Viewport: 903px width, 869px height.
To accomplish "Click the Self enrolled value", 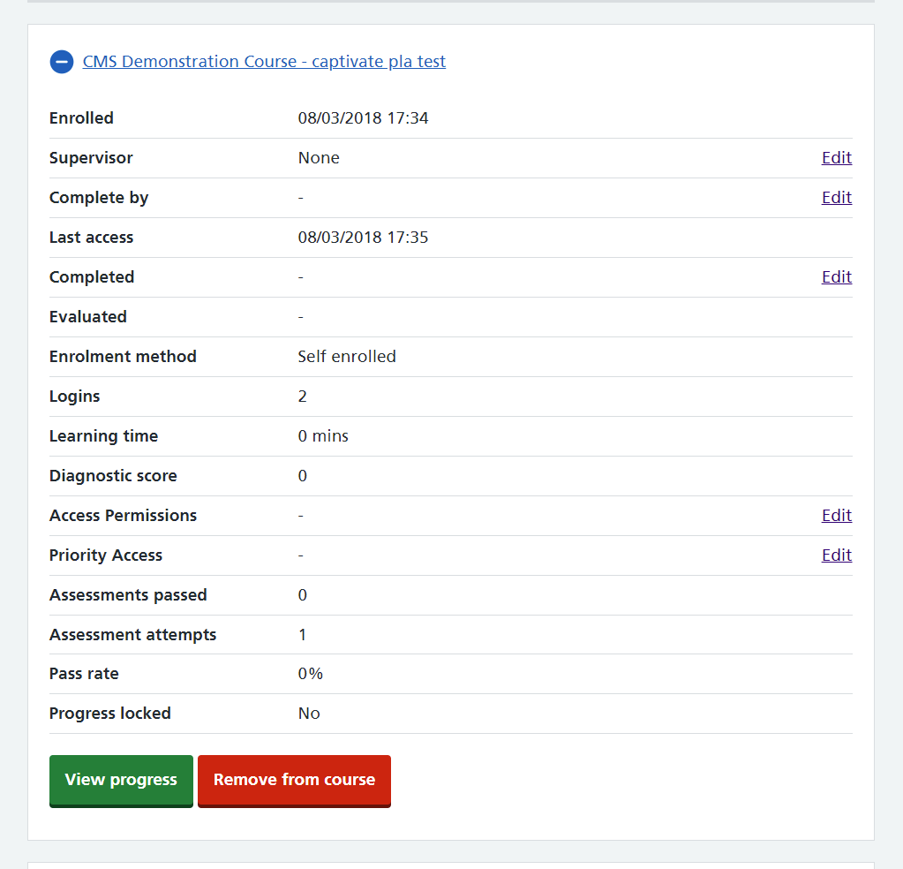I will 347,357.
